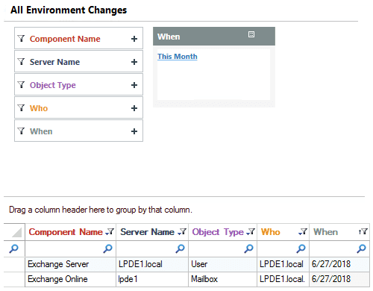Image resolution: width=373 pixels, height=291 pixels.
Task: Click the row-selector magnifier in filter row
Action: tap(14, 248)
